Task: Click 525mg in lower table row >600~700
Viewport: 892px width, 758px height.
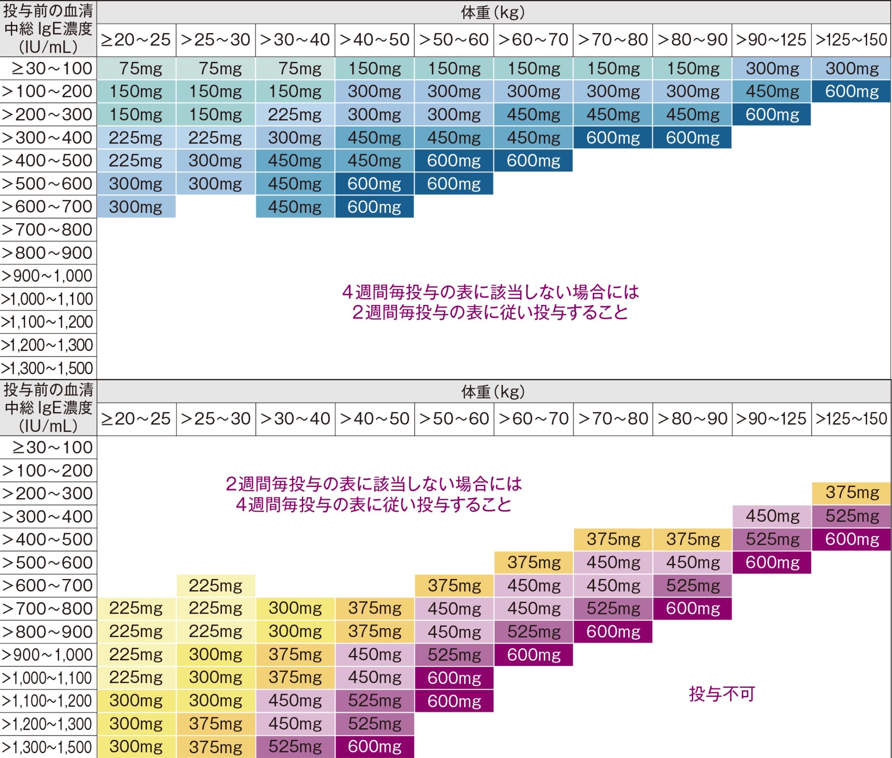Action: click(x=692, y=586)
